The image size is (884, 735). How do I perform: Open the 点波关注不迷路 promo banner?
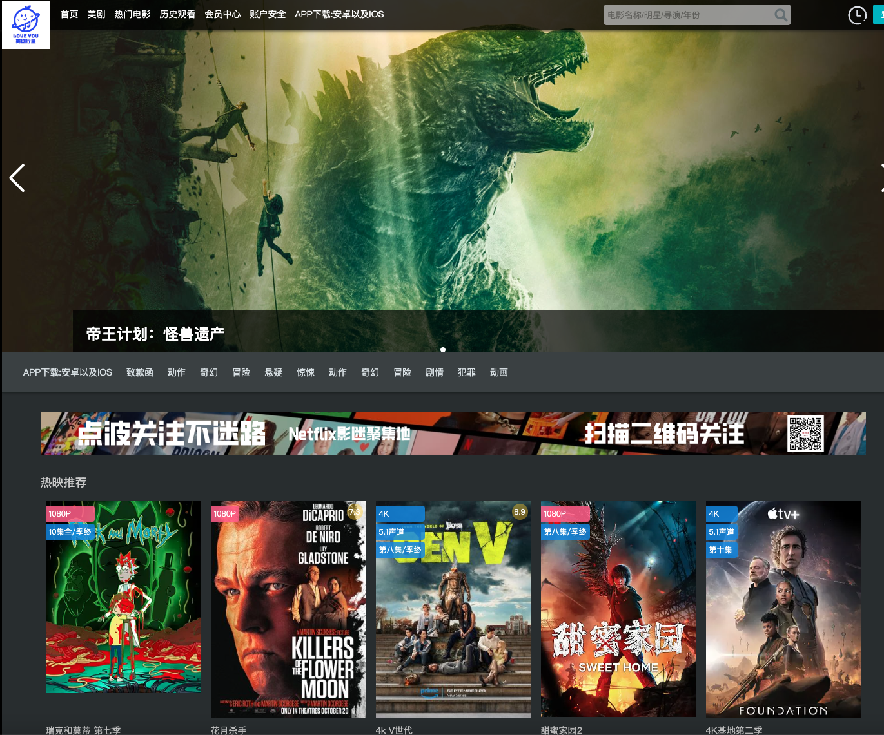tap(453, 434)
